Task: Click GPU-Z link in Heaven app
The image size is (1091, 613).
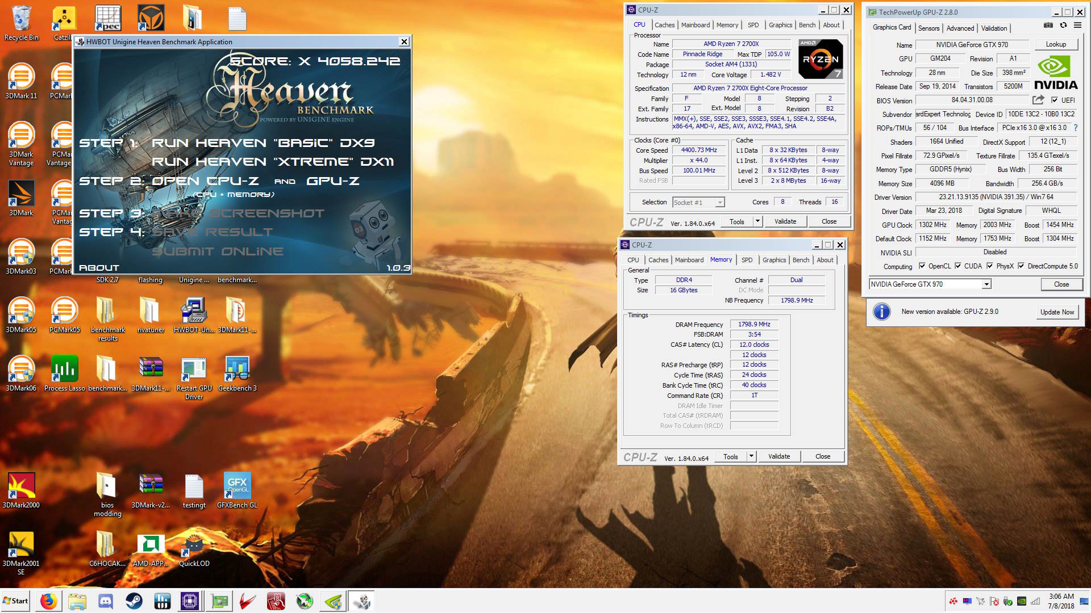Action: 333,181
